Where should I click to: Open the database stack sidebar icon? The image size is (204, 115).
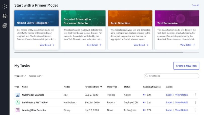pyautogui.click(x=5, y=25)
